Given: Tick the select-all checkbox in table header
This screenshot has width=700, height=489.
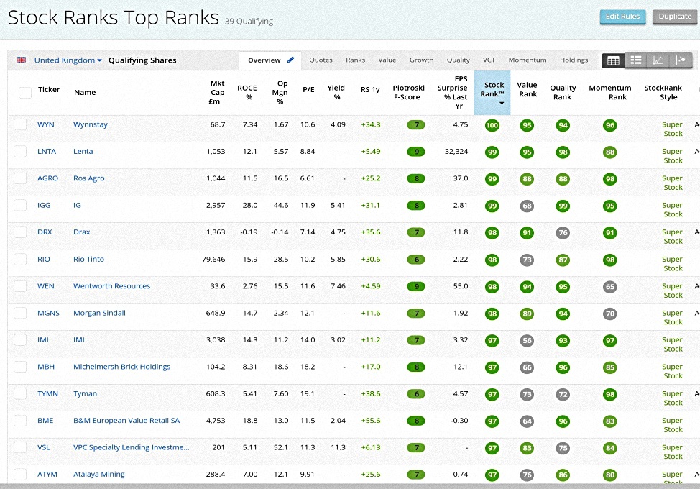Looking at the screenshot, I should point(25,93).
